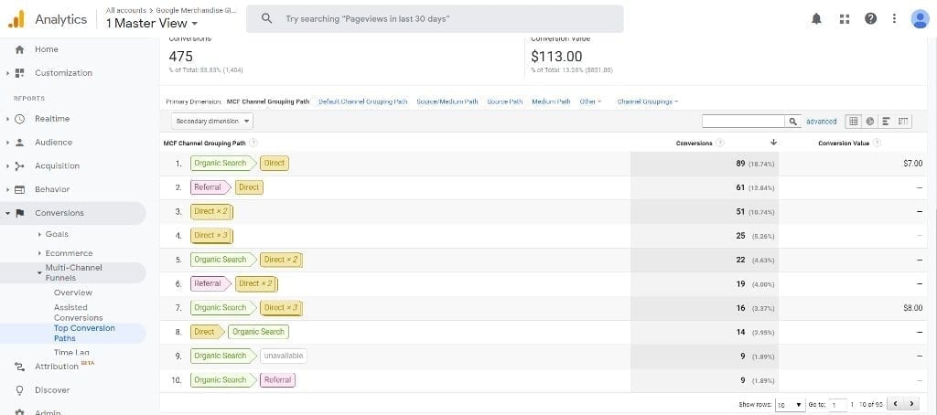937x415 pixels.
Task: Click the Conversions column help icon
Action: pos(720,143)
